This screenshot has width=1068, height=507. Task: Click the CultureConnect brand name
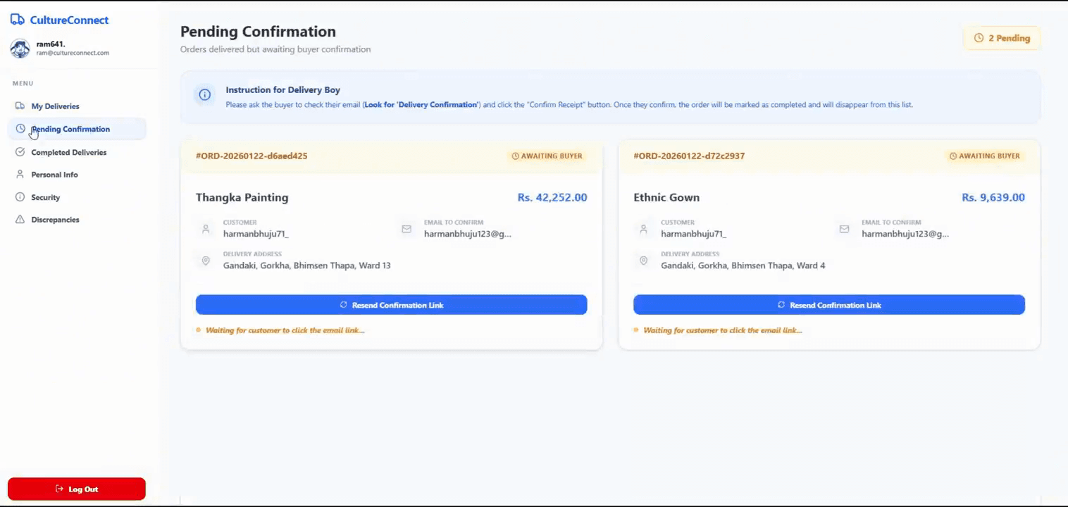pos(69,20)
